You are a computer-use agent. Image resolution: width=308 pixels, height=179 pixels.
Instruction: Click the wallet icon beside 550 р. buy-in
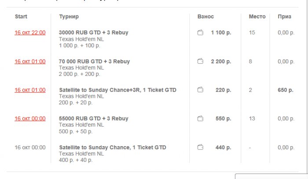(x=200, y=118)
